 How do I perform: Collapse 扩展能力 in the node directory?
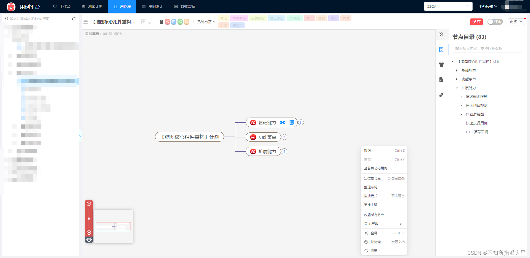457,88
